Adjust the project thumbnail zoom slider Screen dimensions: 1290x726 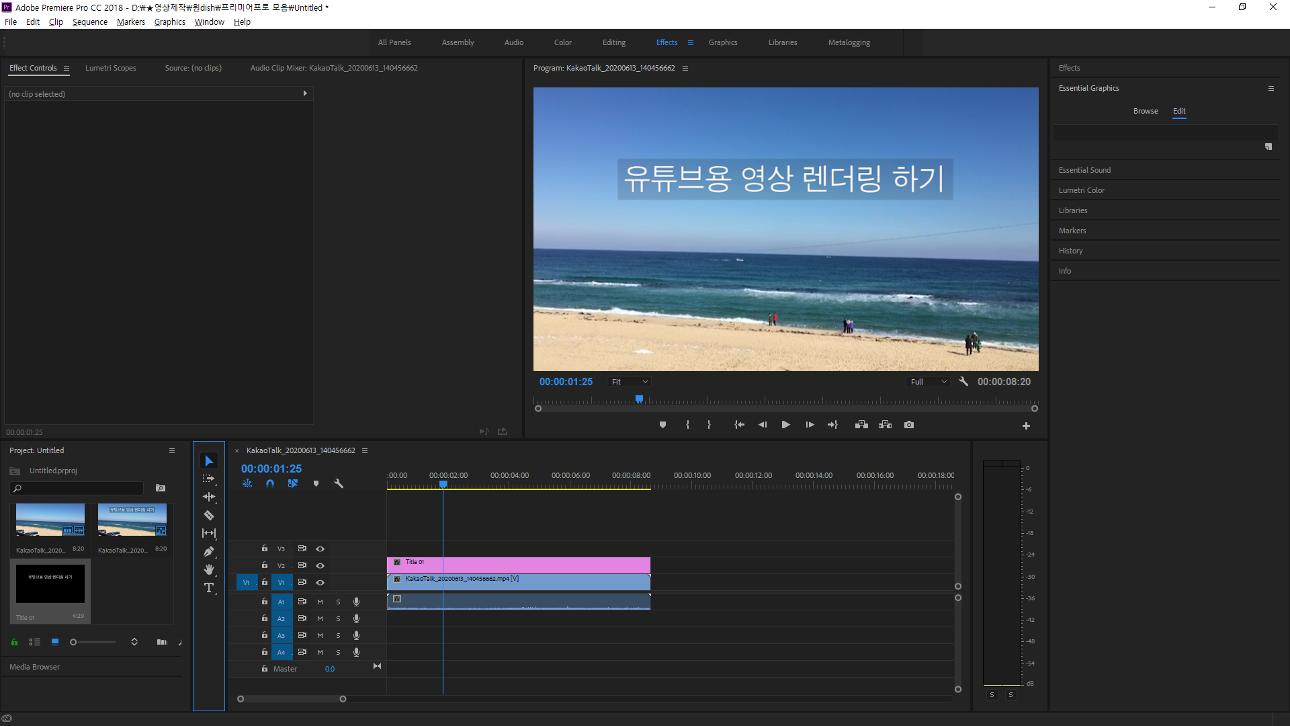tap(74, 642)
